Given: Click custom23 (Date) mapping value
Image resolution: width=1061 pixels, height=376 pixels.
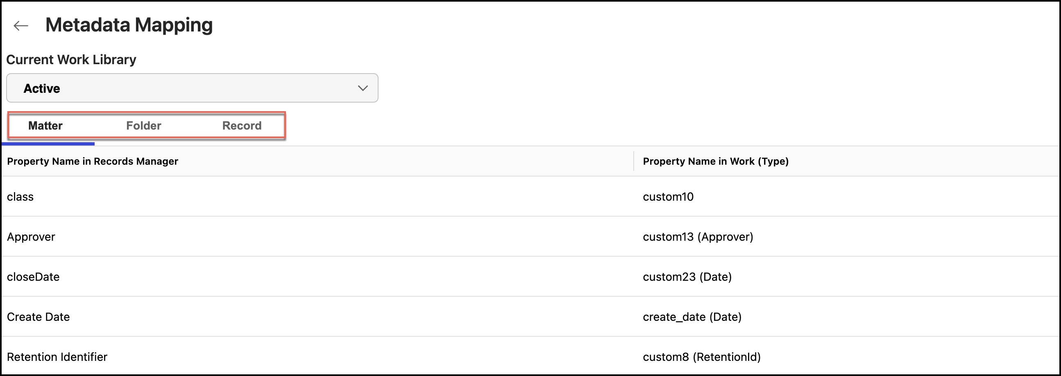Looking at the screenshot, I should (x=687, y=277).
